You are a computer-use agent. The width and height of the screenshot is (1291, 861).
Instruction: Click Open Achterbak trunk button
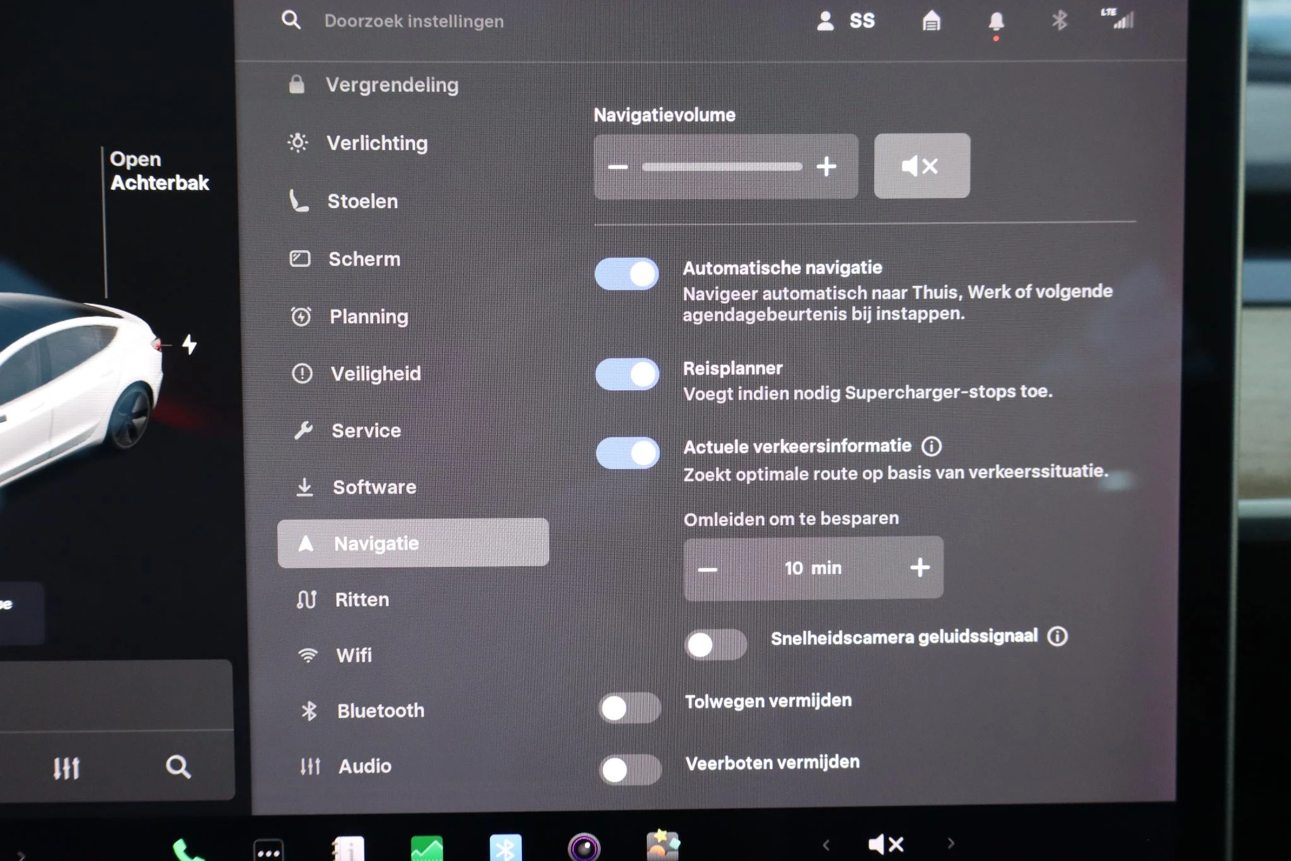[x=159, y=171]
